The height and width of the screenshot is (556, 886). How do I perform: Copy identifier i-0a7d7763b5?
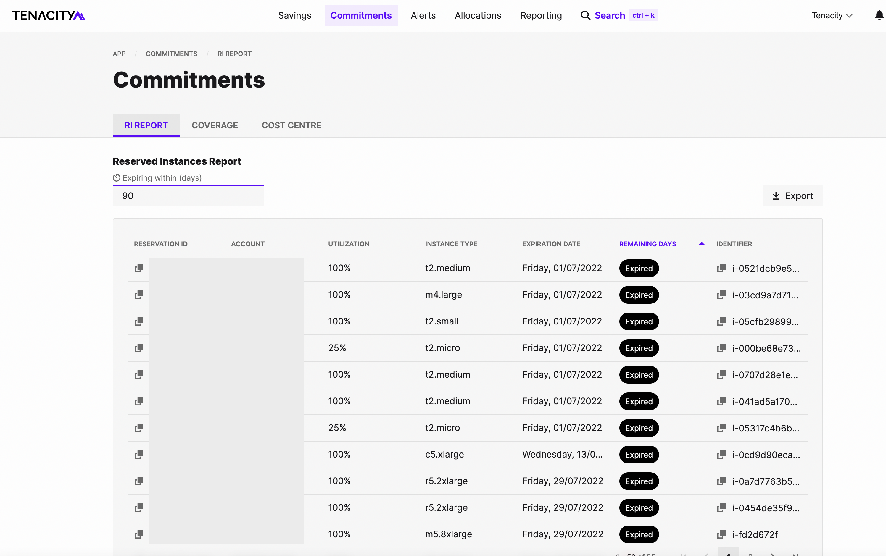(721, 481)
